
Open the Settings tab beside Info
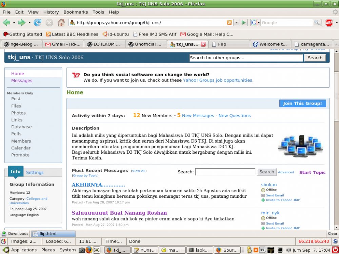[x=35, y=172]
